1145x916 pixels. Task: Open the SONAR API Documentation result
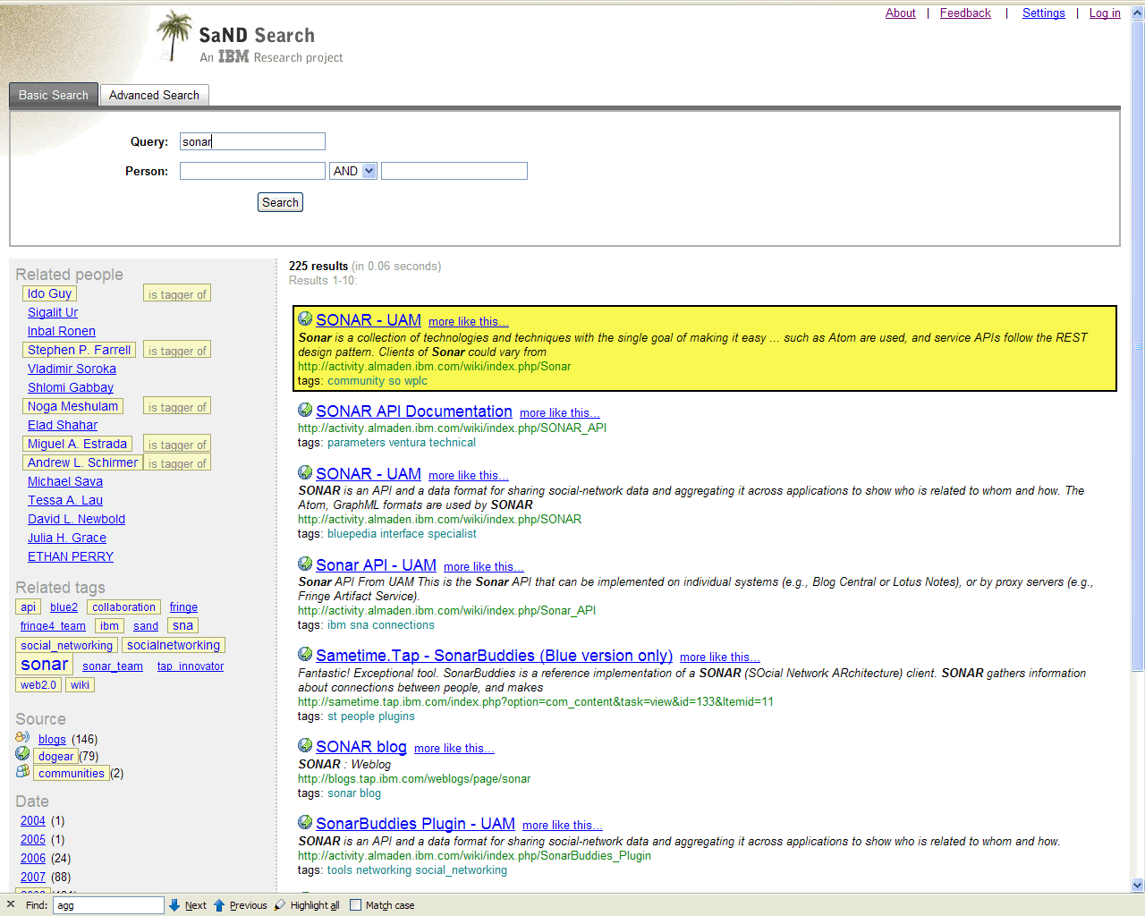[414, 411]
